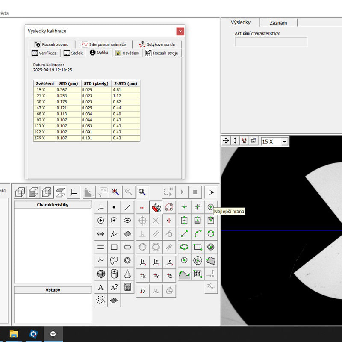Toggle the shaded side-face cube view
342x342 pixels.
47,192
